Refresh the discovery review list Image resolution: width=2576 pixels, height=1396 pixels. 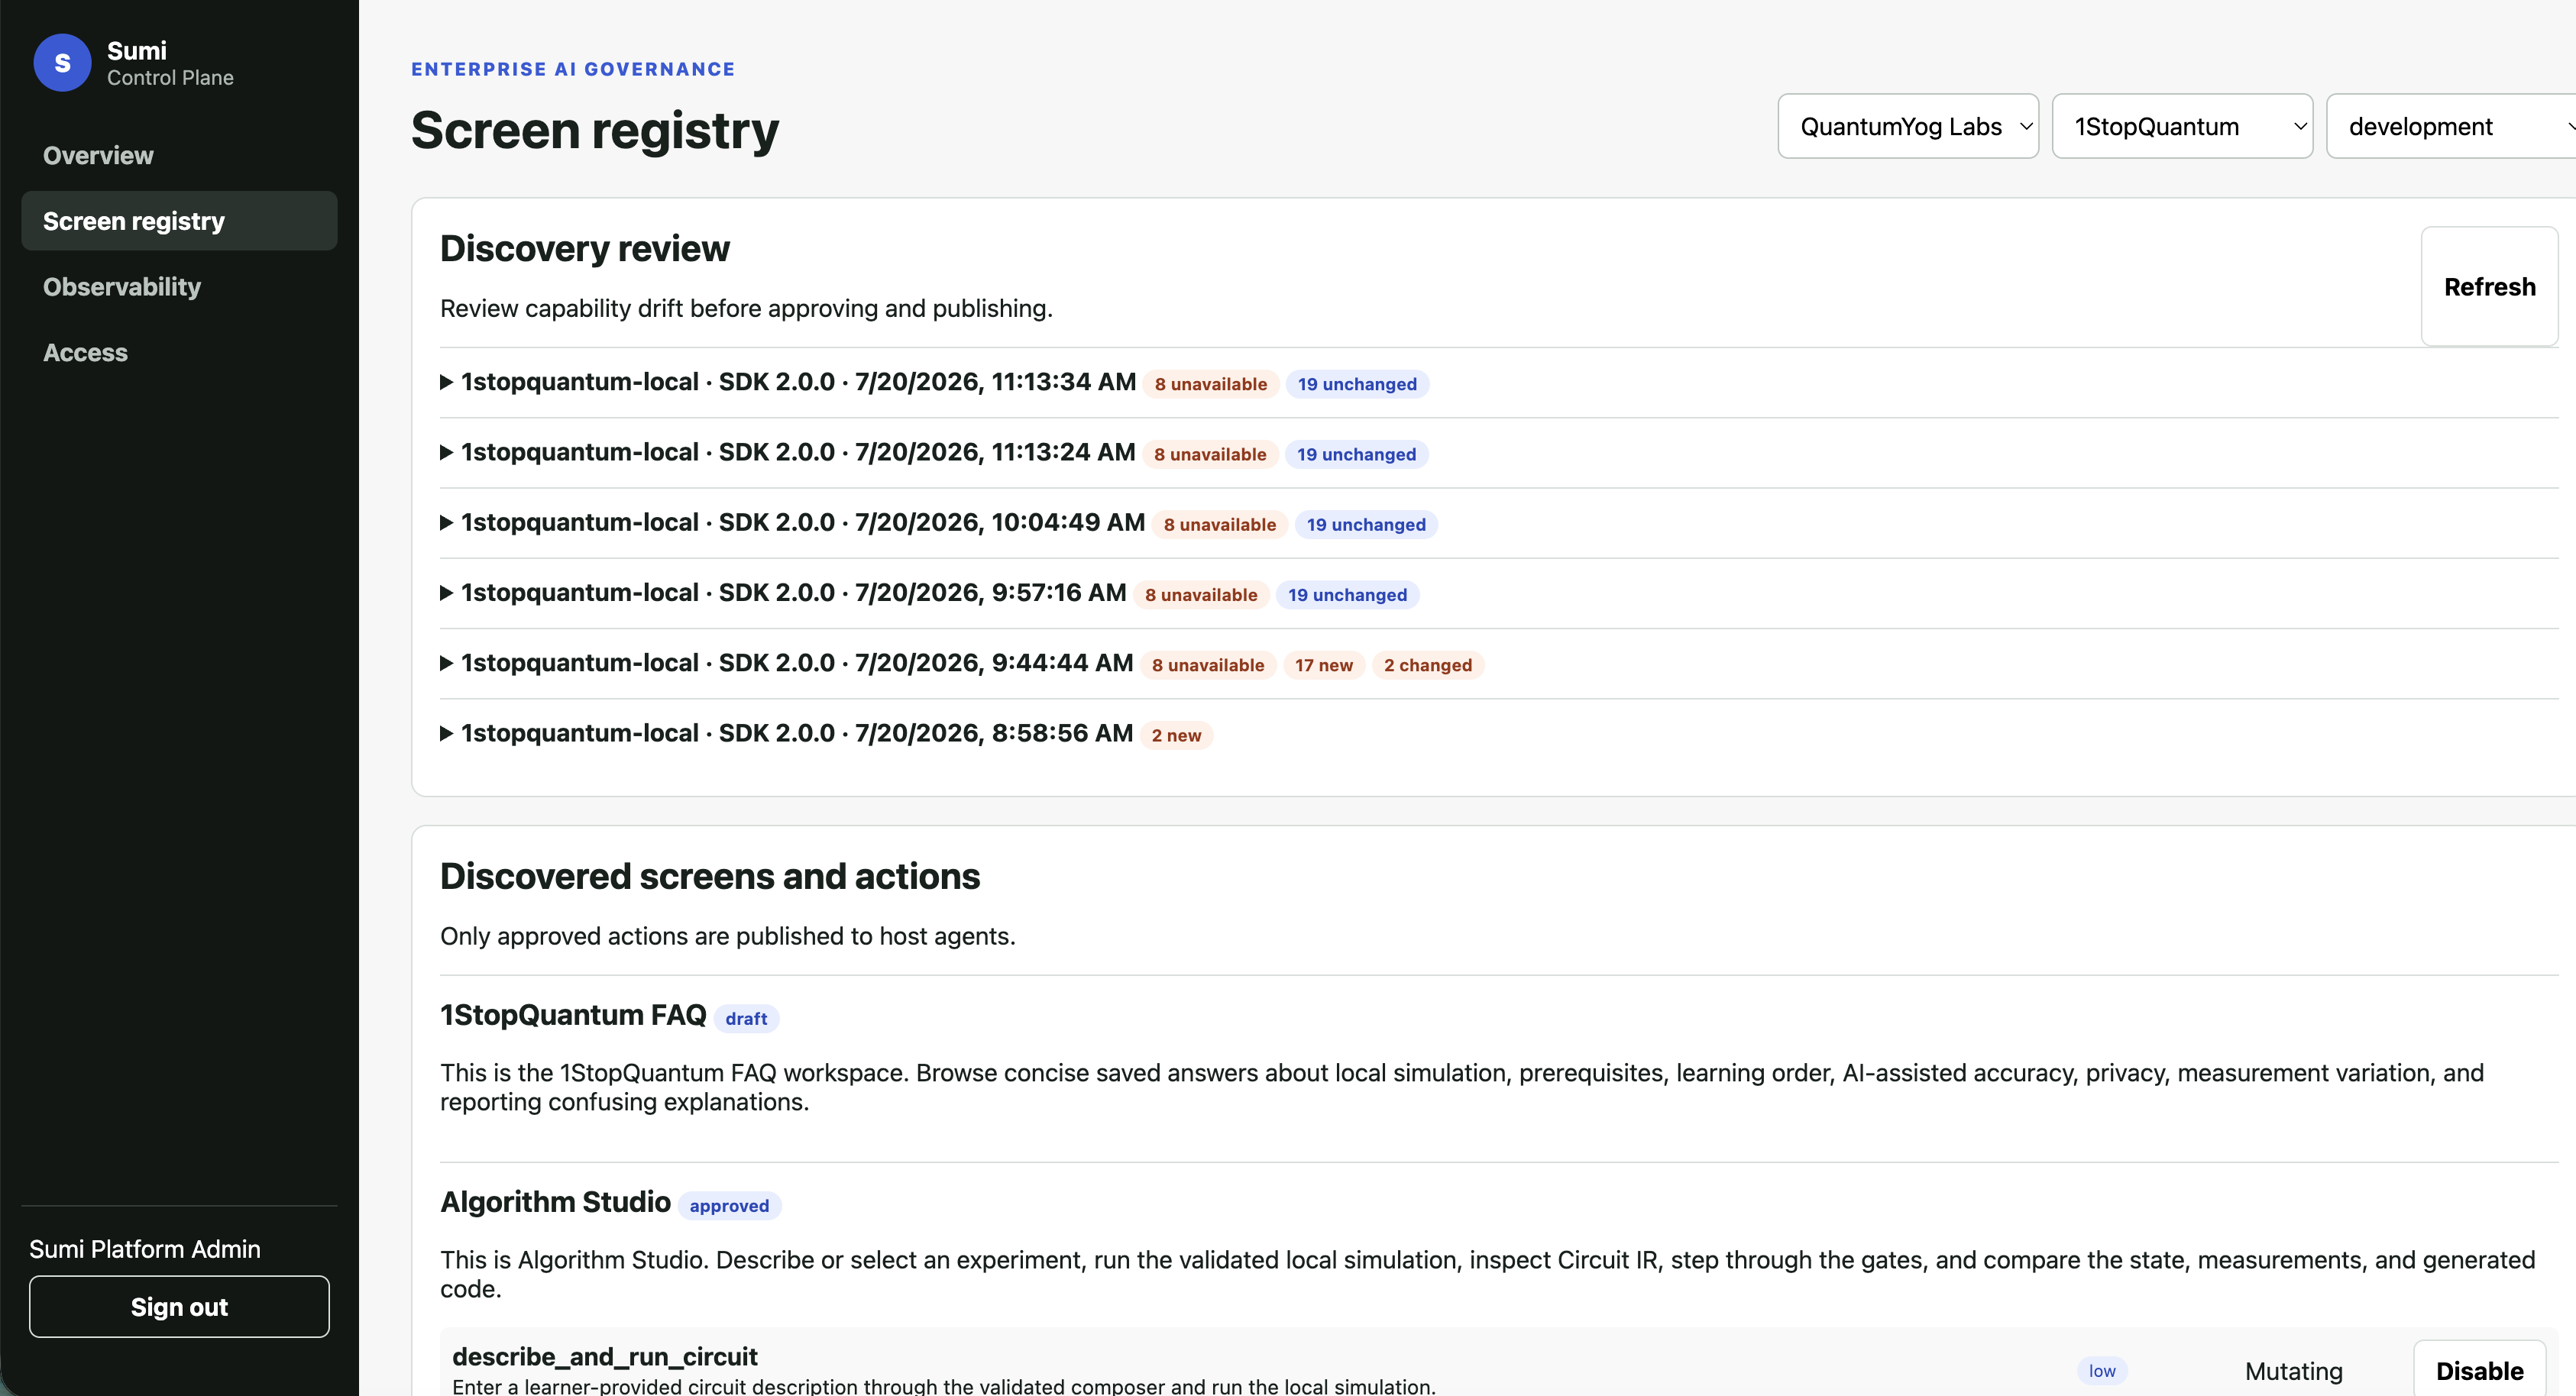(x=2489, y=287)
